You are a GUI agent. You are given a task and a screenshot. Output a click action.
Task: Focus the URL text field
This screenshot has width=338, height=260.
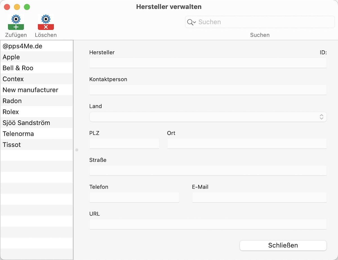(x=208, y=224)
